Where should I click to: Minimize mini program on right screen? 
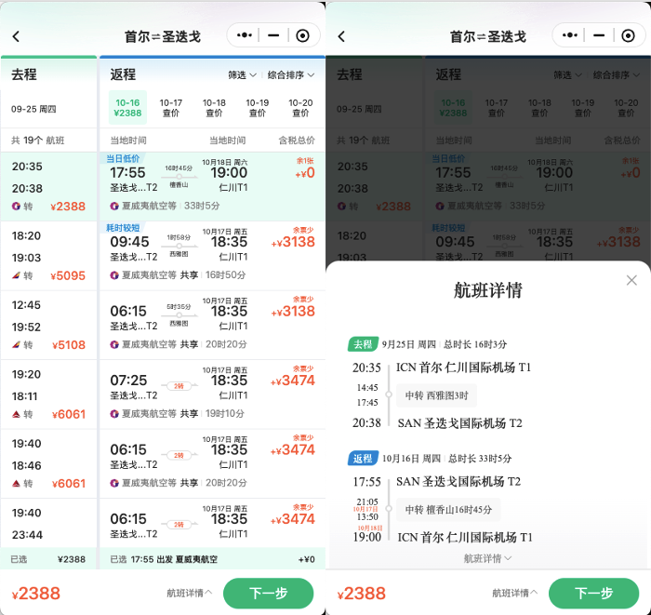pyautogui.click(x=599, y=35)
